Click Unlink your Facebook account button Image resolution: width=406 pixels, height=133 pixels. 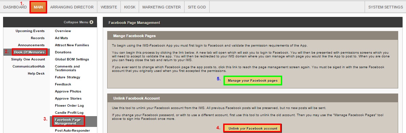tap(253, 128)
